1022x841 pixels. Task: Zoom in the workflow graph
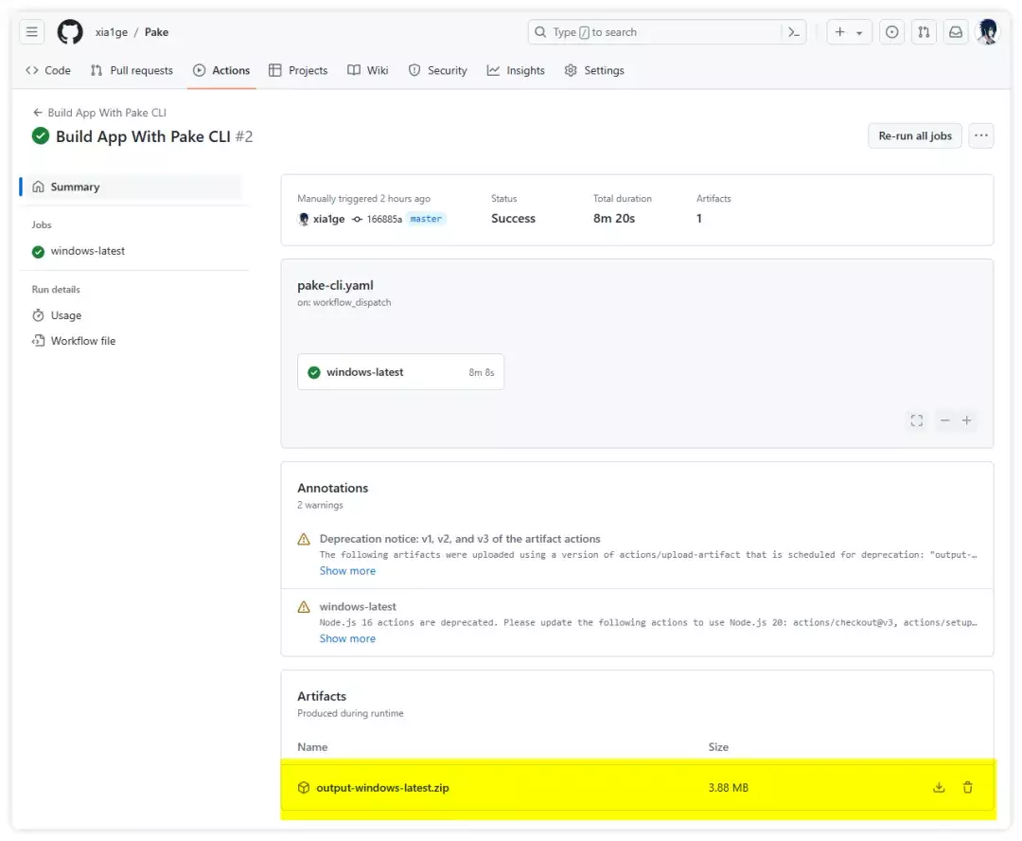(x=967, y=420)
